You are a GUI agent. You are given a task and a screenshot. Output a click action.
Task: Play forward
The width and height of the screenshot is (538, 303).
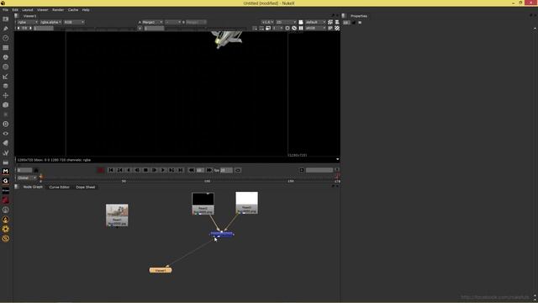coord(163,170)
